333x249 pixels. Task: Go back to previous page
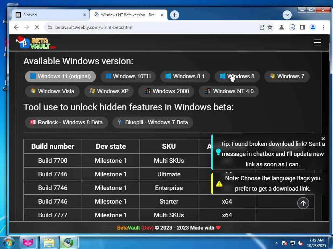pos(16,27)
